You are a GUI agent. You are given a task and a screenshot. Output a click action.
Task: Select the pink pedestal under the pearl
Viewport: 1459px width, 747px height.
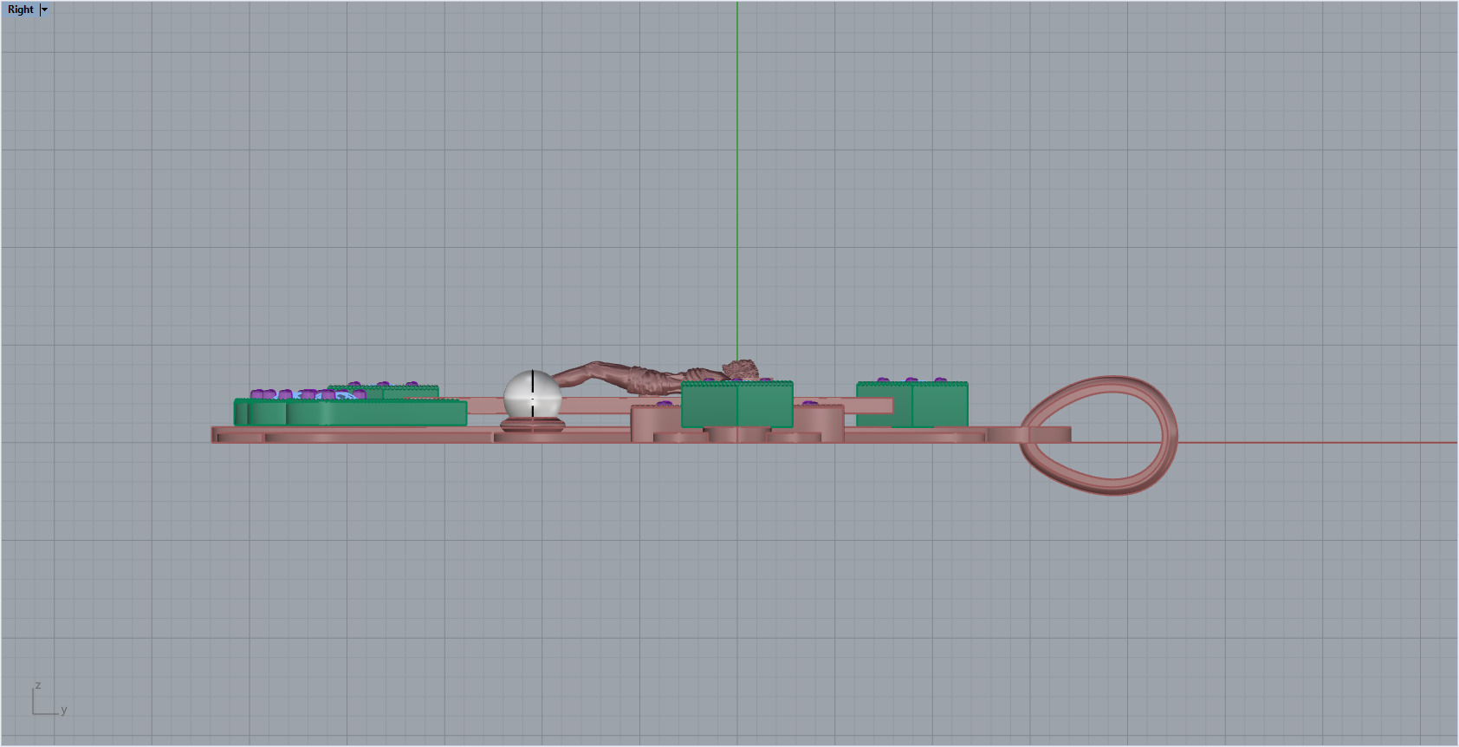532,425
